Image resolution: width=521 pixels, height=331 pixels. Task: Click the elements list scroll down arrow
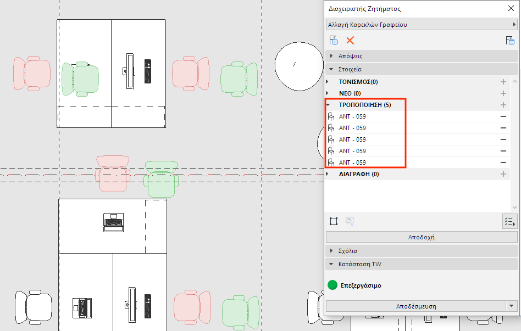514,207
